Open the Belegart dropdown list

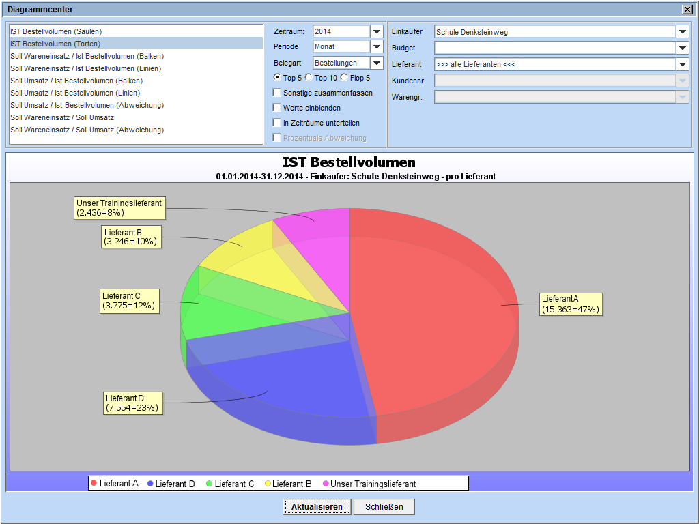[377, 63]
